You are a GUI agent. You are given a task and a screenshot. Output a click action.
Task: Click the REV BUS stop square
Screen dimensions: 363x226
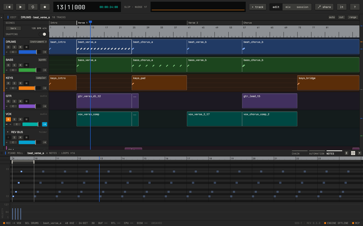[x=26, y=137]
